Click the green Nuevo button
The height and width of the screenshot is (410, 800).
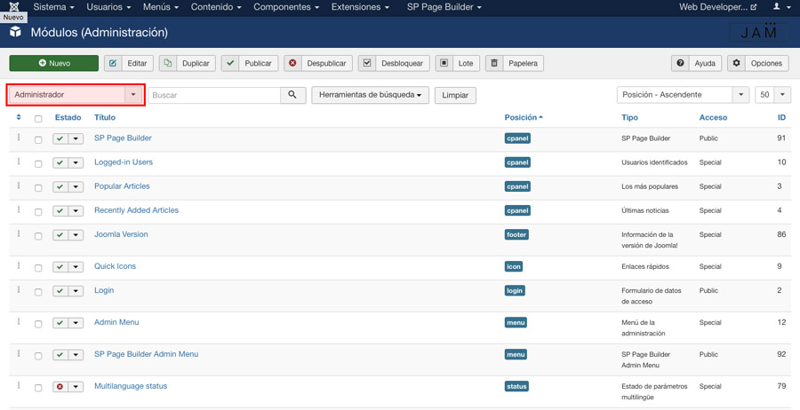pyautogui.click(x=54, y=64)
